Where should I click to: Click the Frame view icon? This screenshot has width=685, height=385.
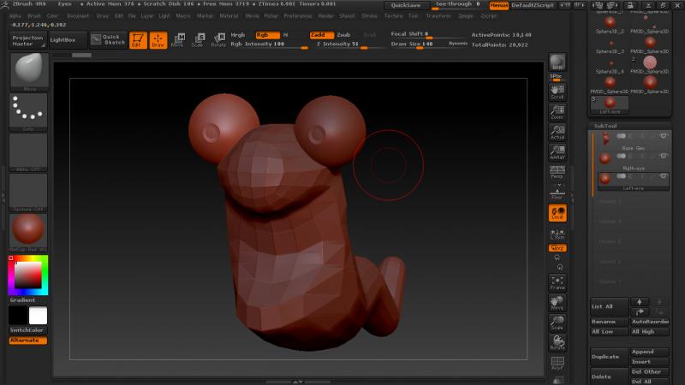pyautogui.click(x=557, y=283)
